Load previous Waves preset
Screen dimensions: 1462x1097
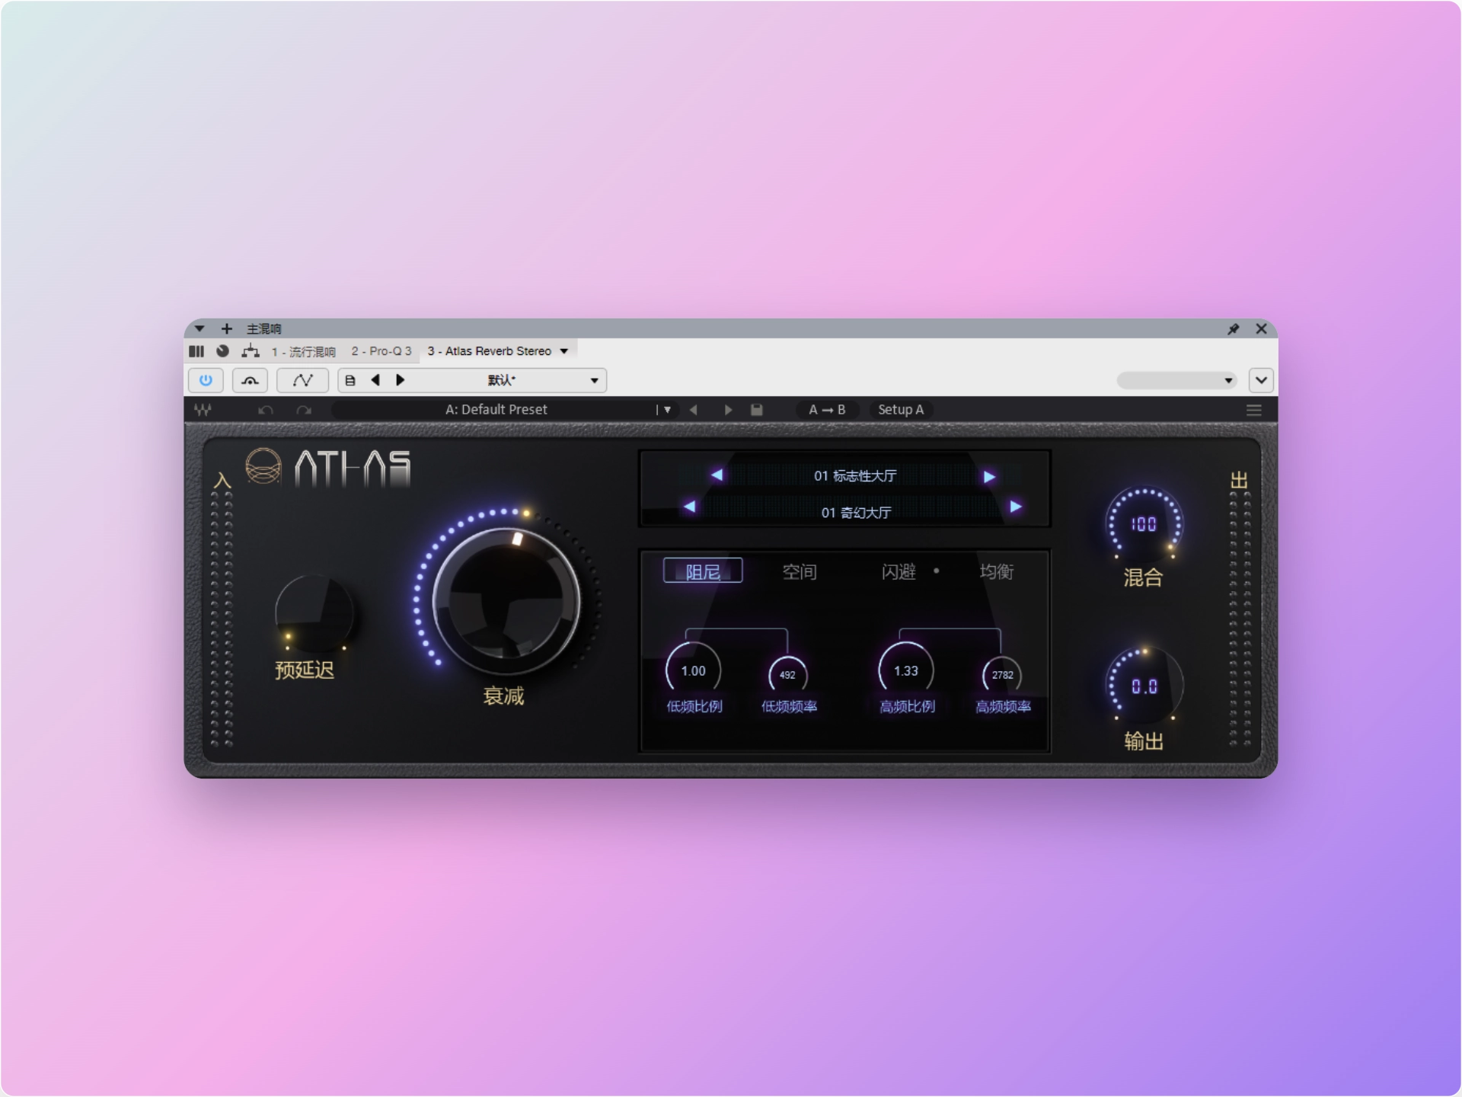(693, 410)
